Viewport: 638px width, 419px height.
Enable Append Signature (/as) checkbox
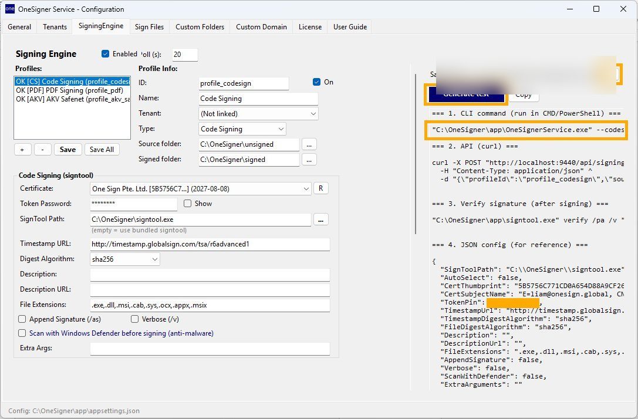click(22, 319)
